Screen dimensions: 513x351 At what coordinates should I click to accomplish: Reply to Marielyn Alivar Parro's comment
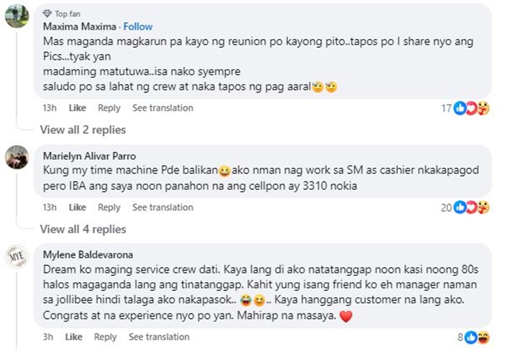click(109, 208)
